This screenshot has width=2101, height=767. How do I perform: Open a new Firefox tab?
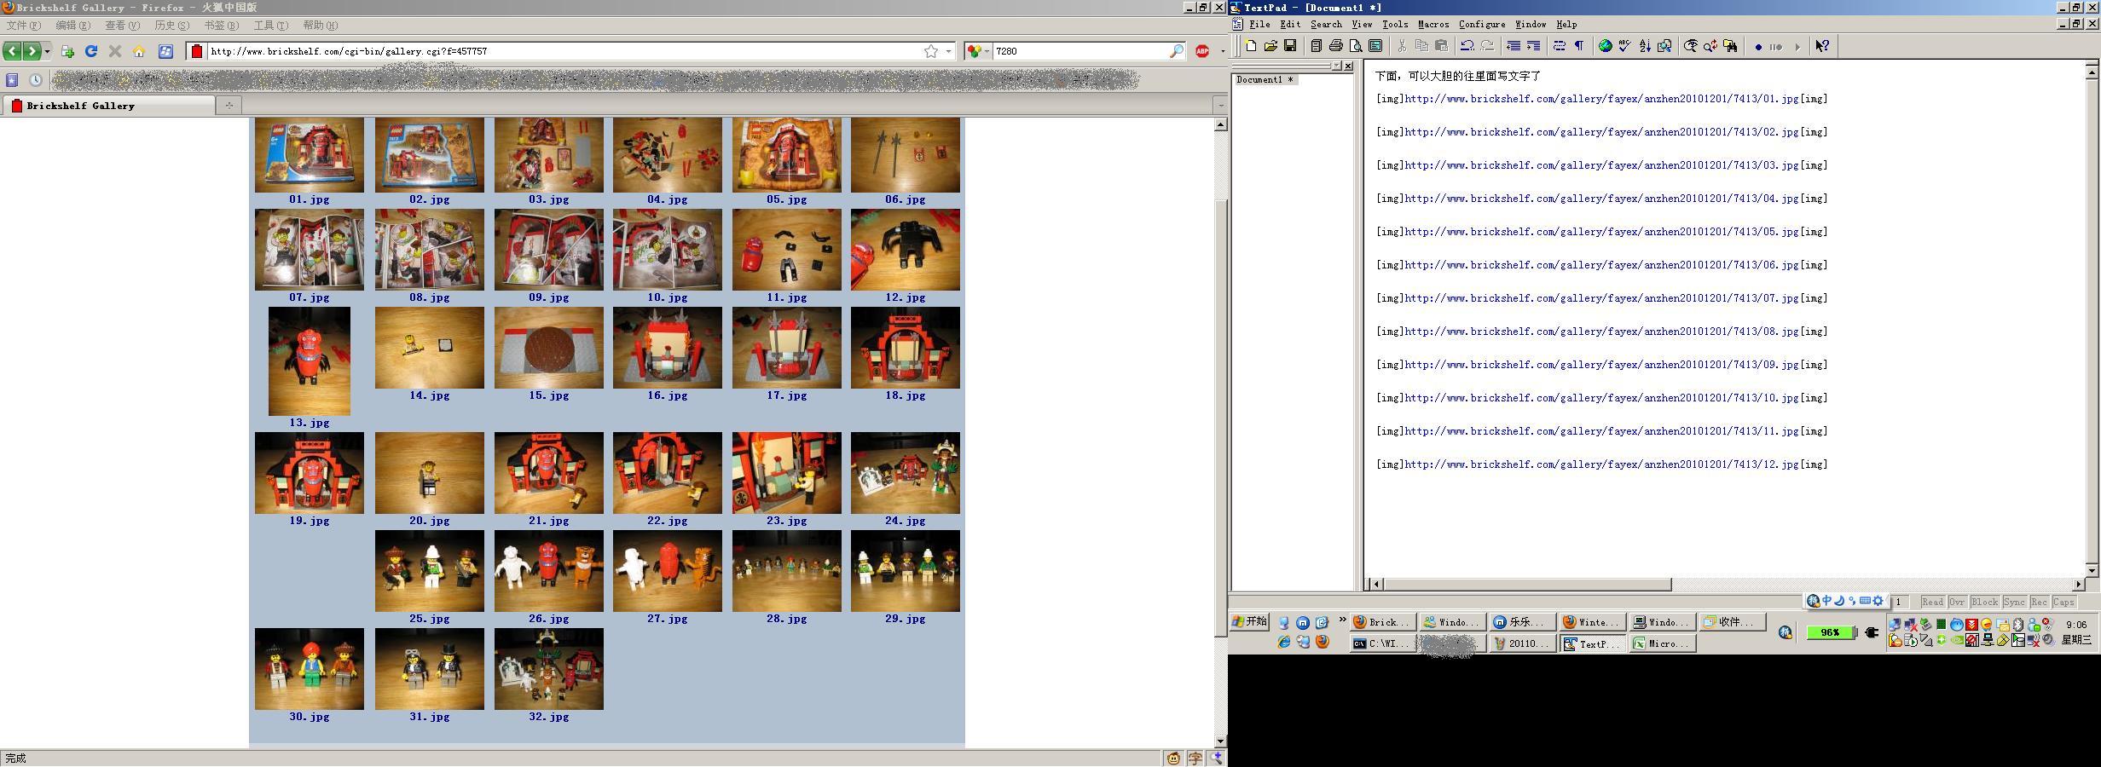pyautogui.click(x=229, y=105)
